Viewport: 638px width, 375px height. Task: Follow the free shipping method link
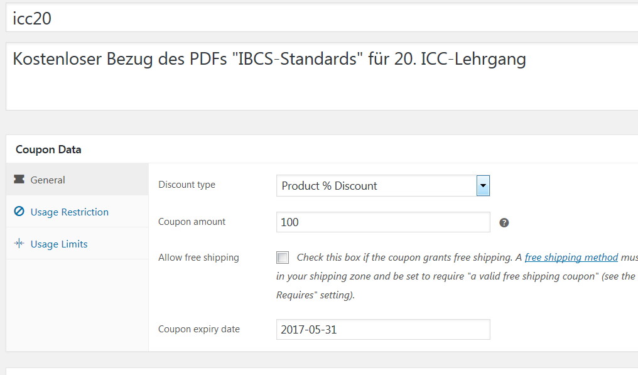(571, 258)
